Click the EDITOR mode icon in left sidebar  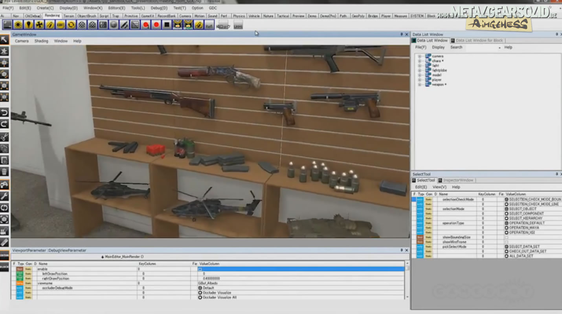point(4,255)
